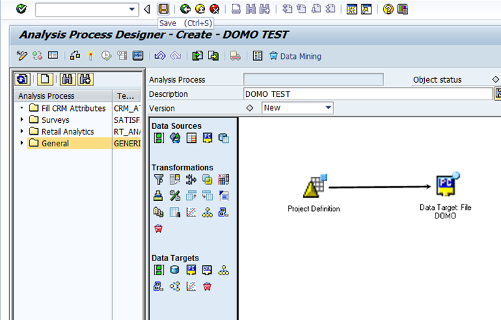501x320 pixels.
Task: Open the command field dropdown arrow
Action: 132,9
